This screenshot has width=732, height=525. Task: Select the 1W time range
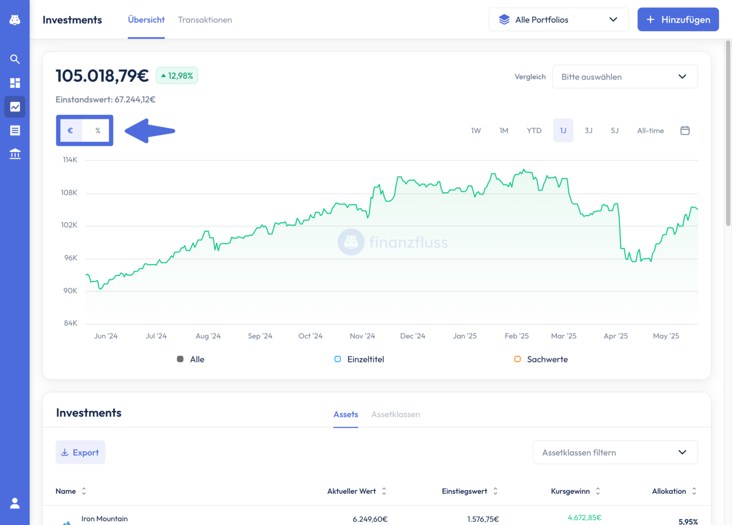(x=476, y=130)
